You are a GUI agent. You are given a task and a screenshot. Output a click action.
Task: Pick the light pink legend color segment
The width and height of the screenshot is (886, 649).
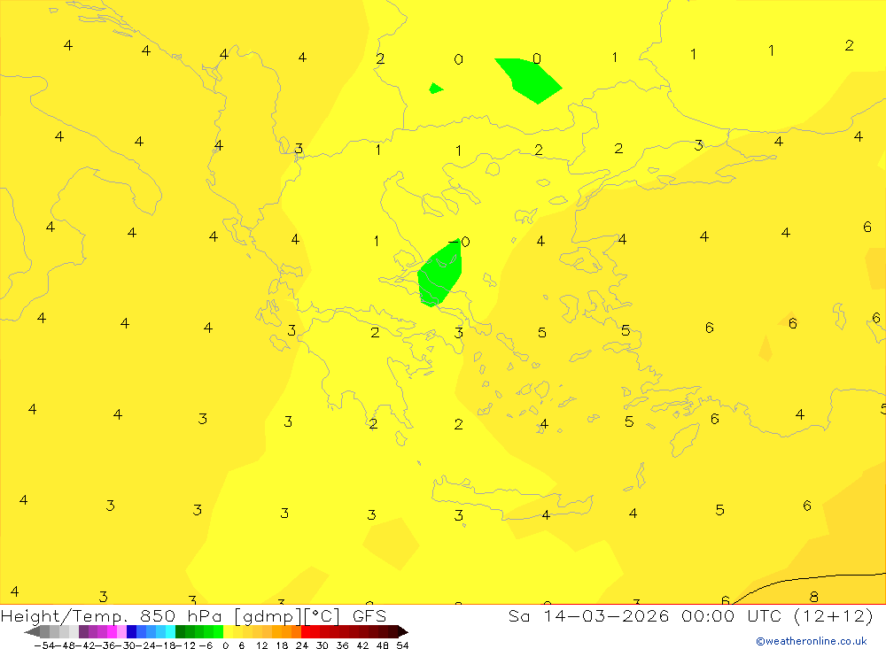121,631
